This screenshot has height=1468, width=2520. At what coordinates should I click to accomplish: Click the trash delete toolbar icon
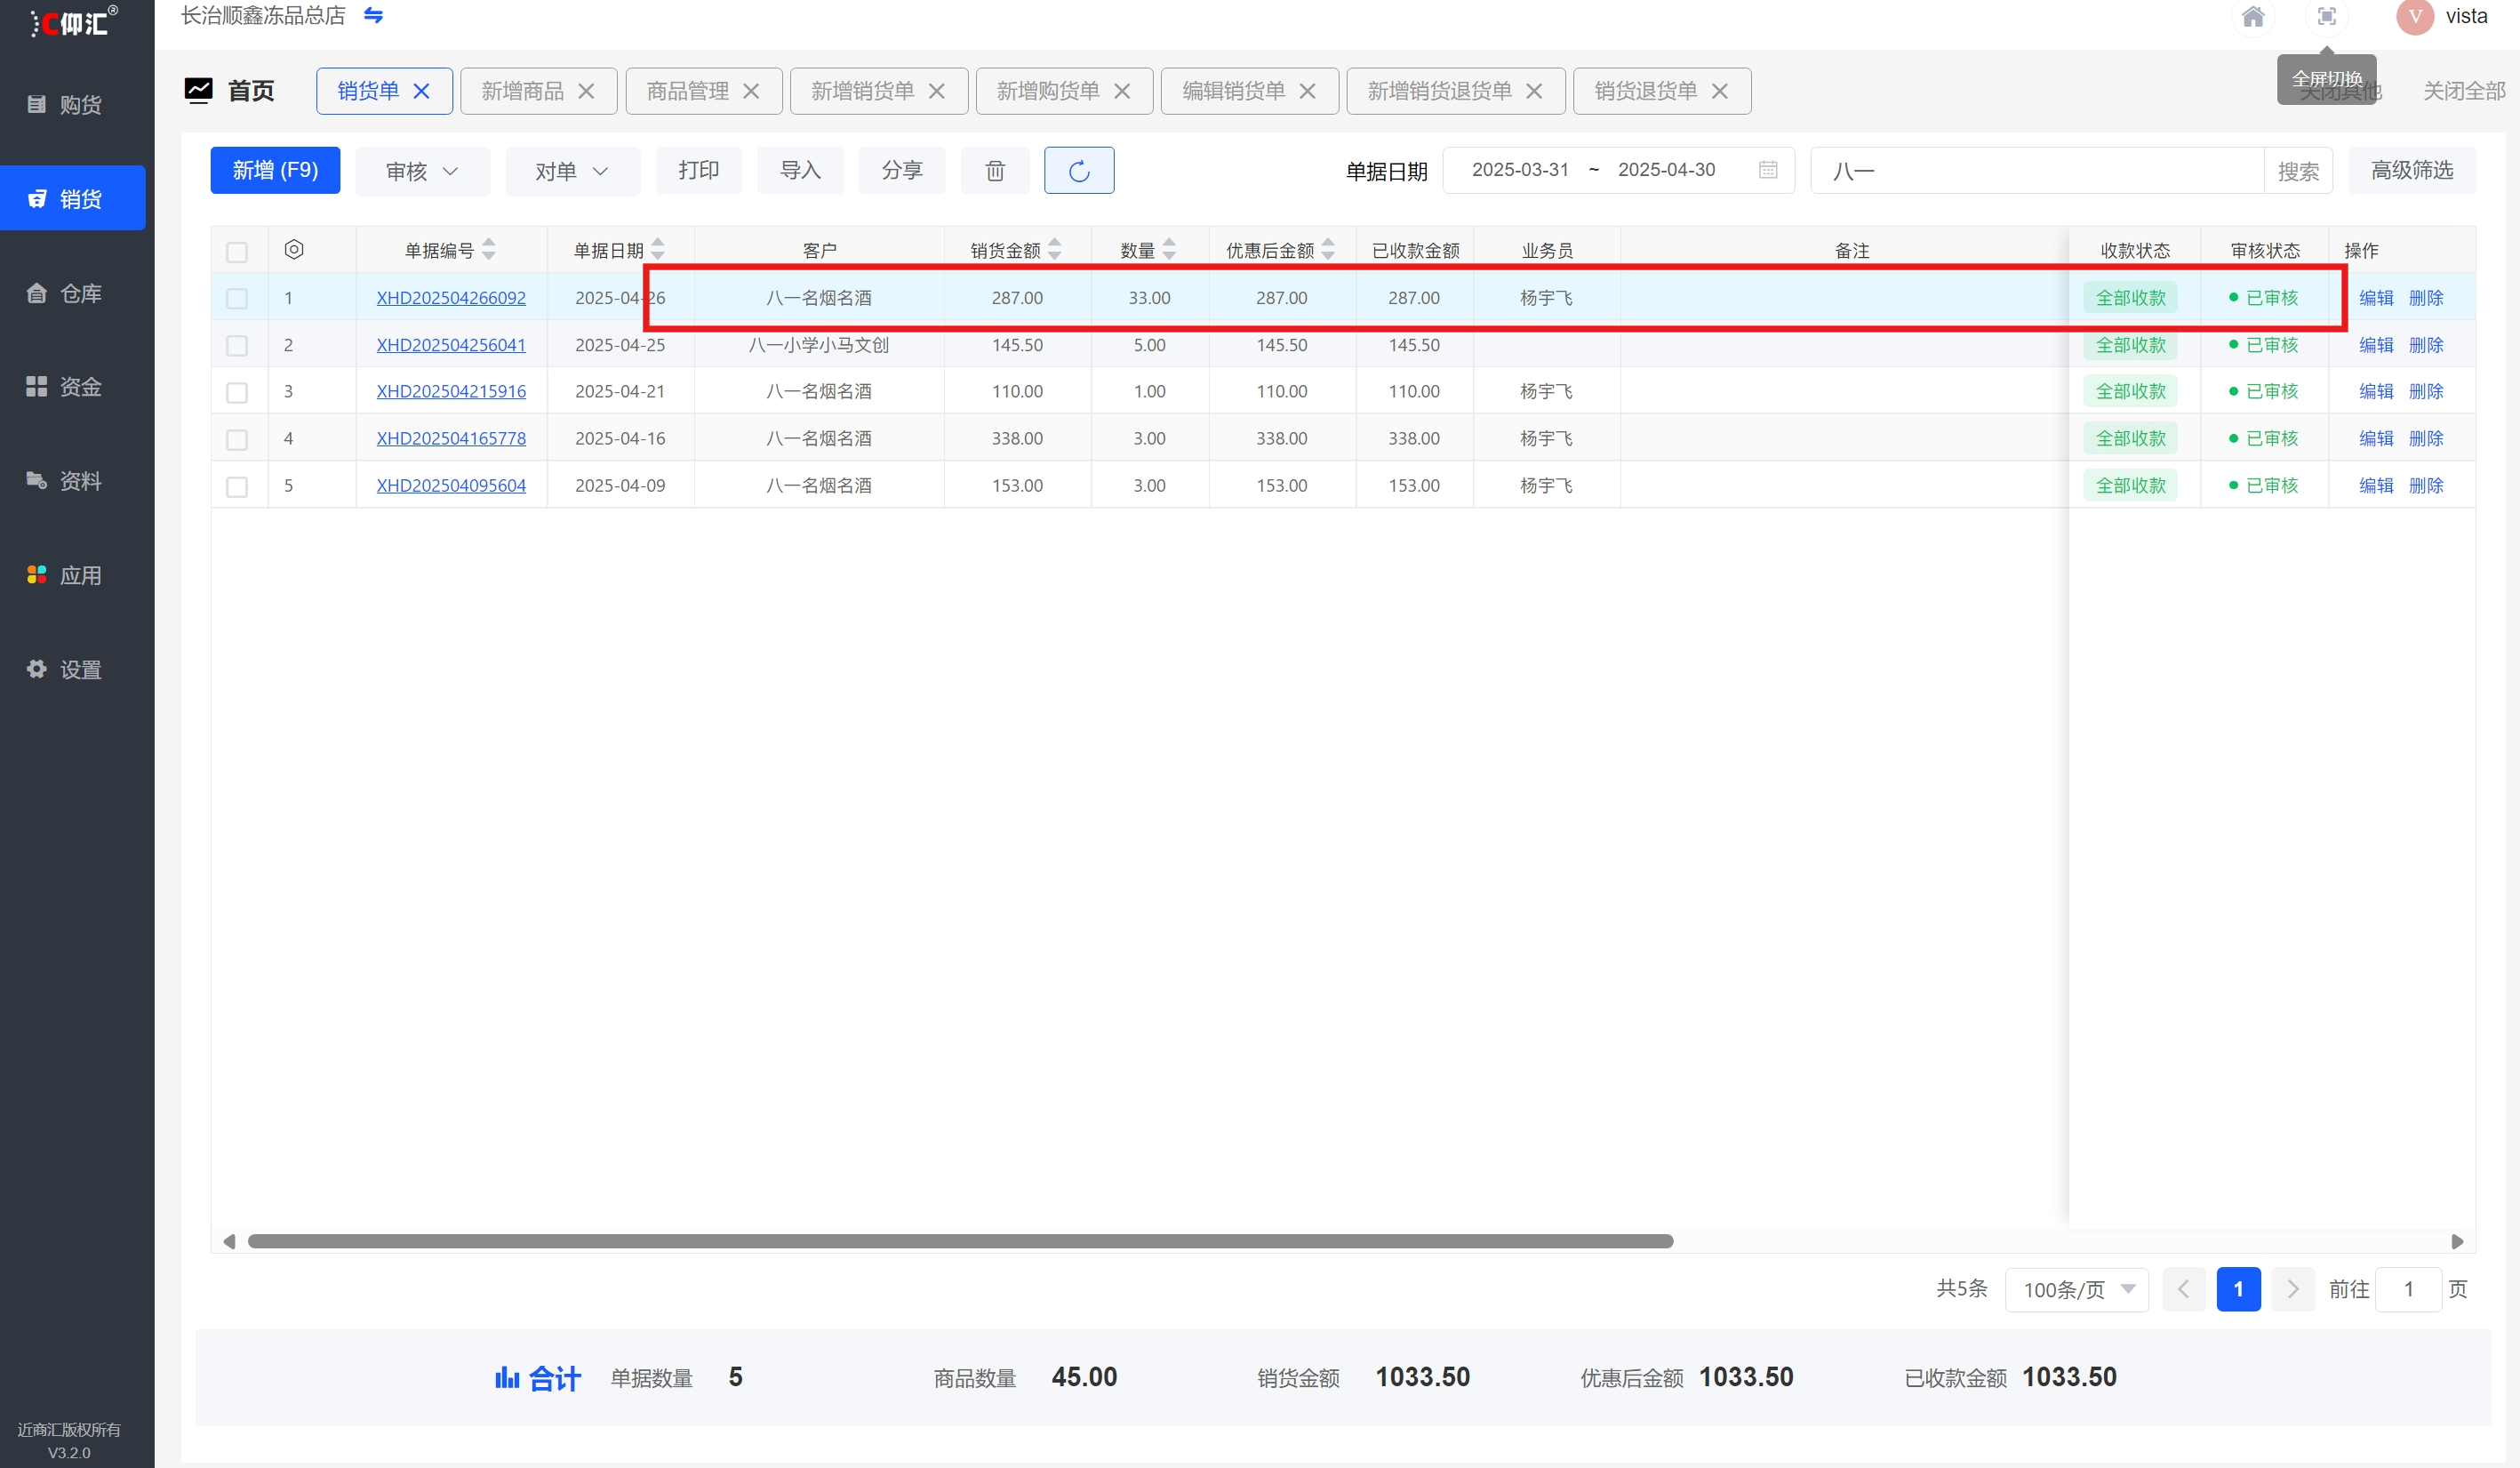click(x=994, y=170)
